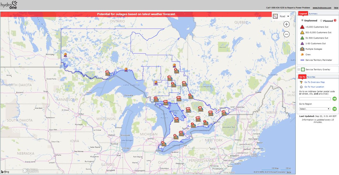The image size is (339, 175).
Task: Select the Planned outages radio button
Action: tap(321, 20)
